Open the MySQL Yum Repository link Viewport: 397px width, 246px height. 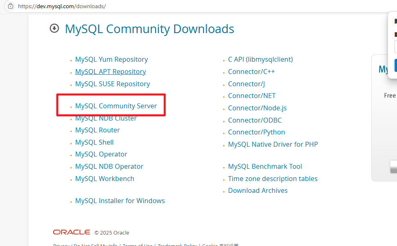click(x=112, y=59)
